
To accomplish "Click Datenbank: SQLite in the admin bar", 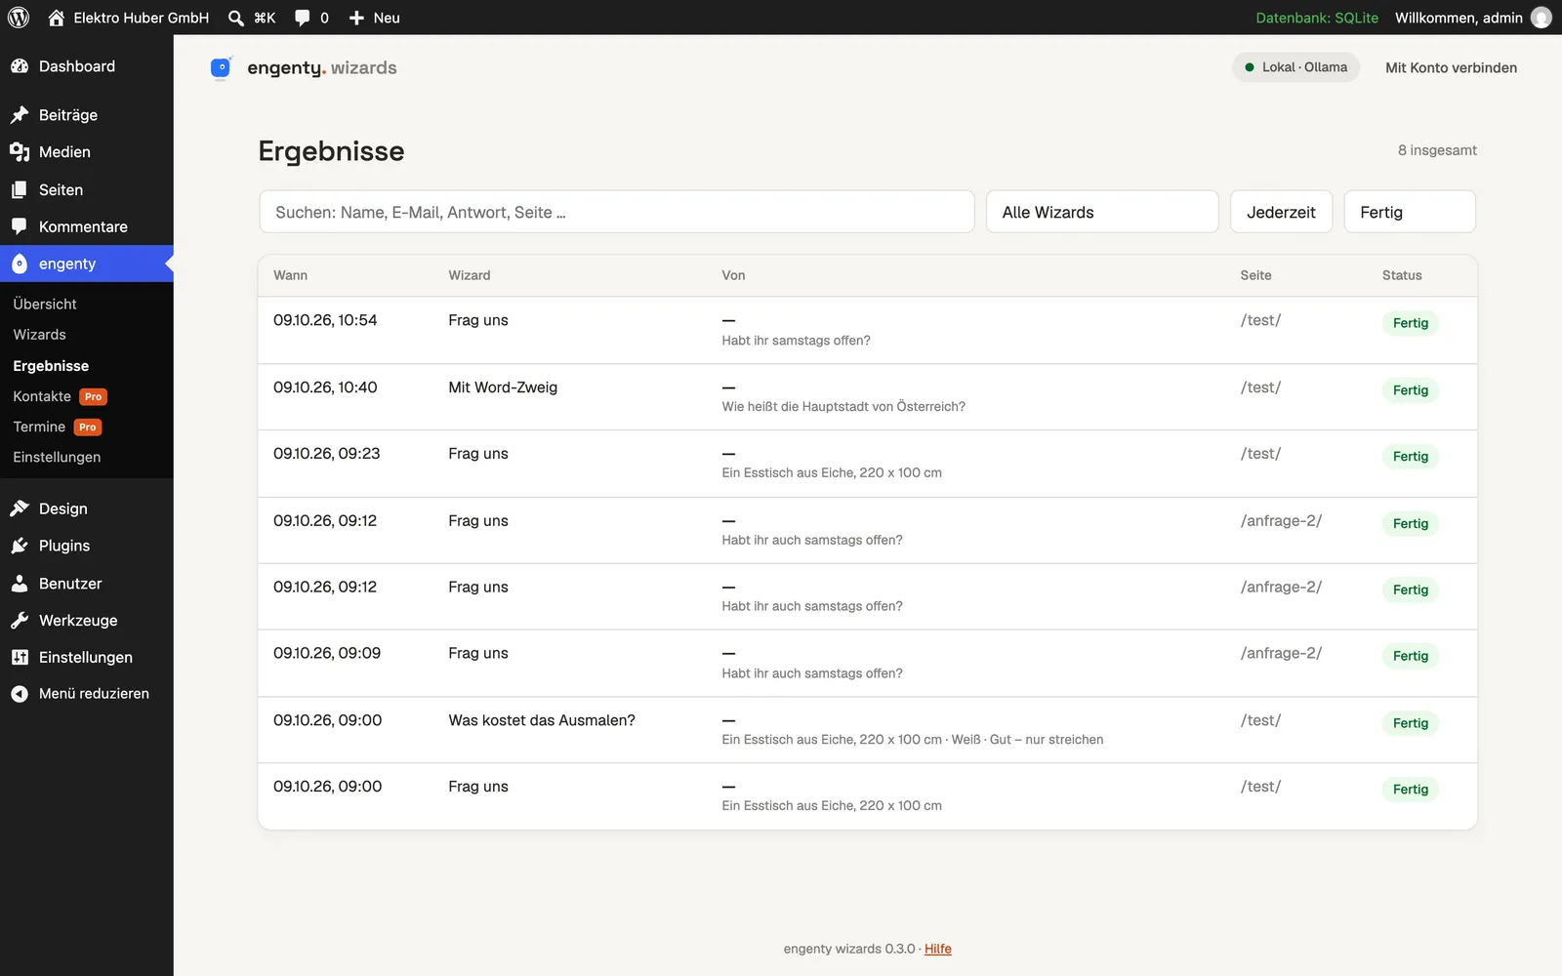I will click(1317, 18).
